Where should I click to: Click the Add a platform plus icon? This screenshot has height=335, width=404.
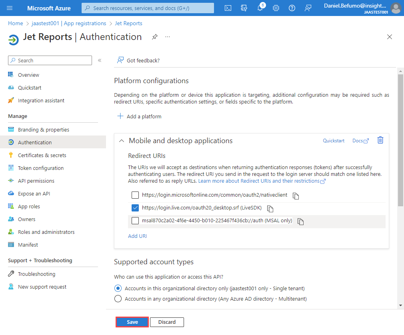[x=120, y=116]
